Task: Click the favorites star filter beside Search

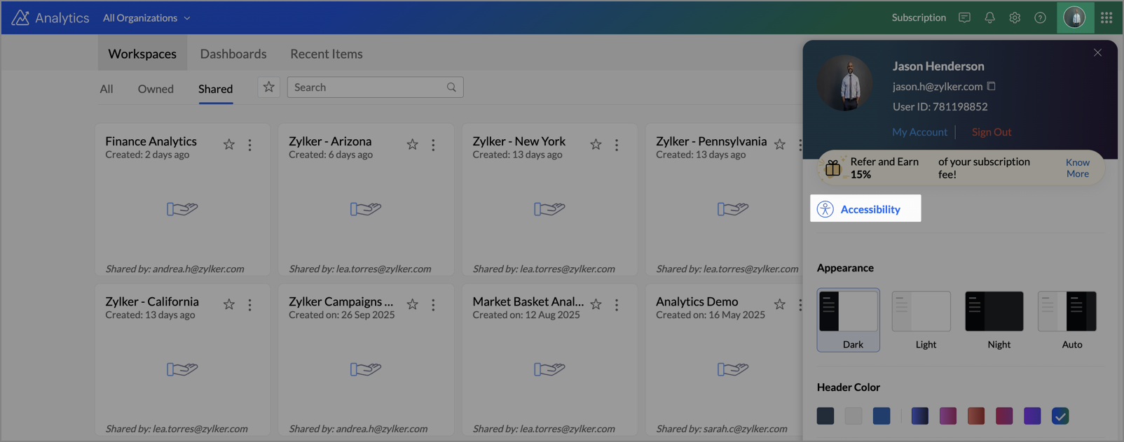Action: click(268, 87)
